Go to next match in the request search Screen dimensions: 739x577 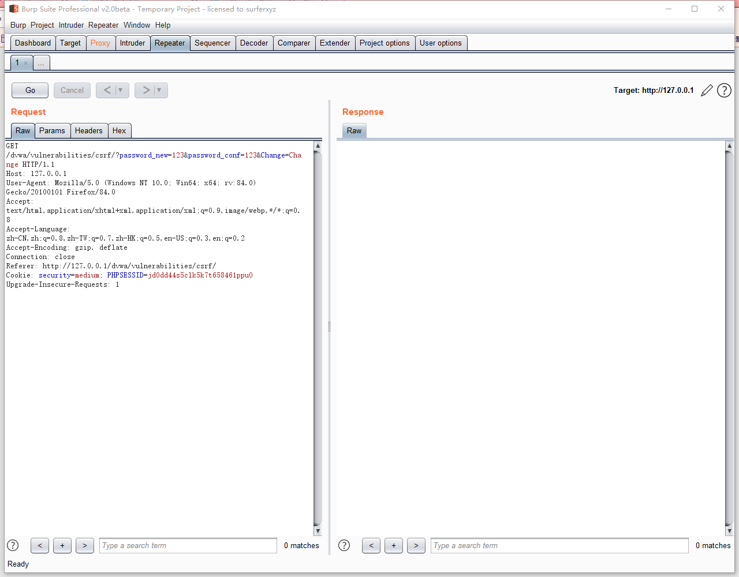click(x=85, y=545)
